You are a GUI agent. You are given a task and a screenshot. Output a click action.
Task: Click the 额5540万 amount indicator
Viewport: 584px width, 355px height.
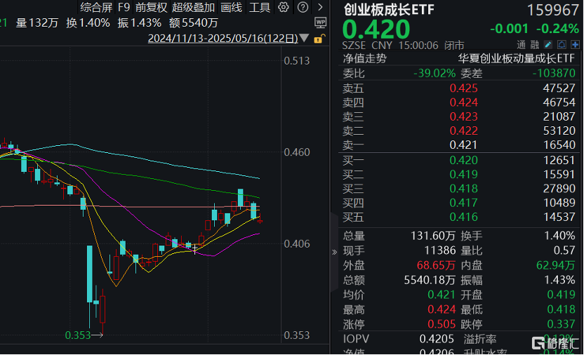194,23
